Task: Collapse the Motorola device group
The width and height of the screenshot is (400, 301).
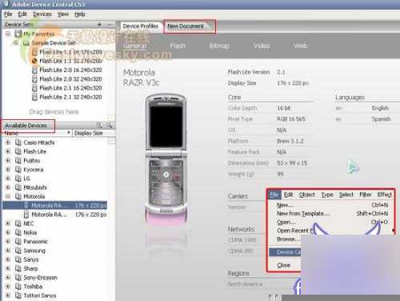Action: (8, 196)
